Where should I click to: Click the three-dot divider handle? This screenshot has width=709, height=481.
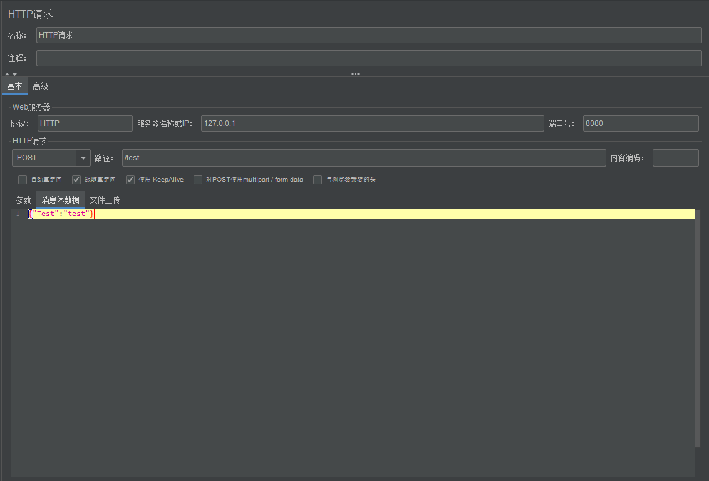(355, 74)
